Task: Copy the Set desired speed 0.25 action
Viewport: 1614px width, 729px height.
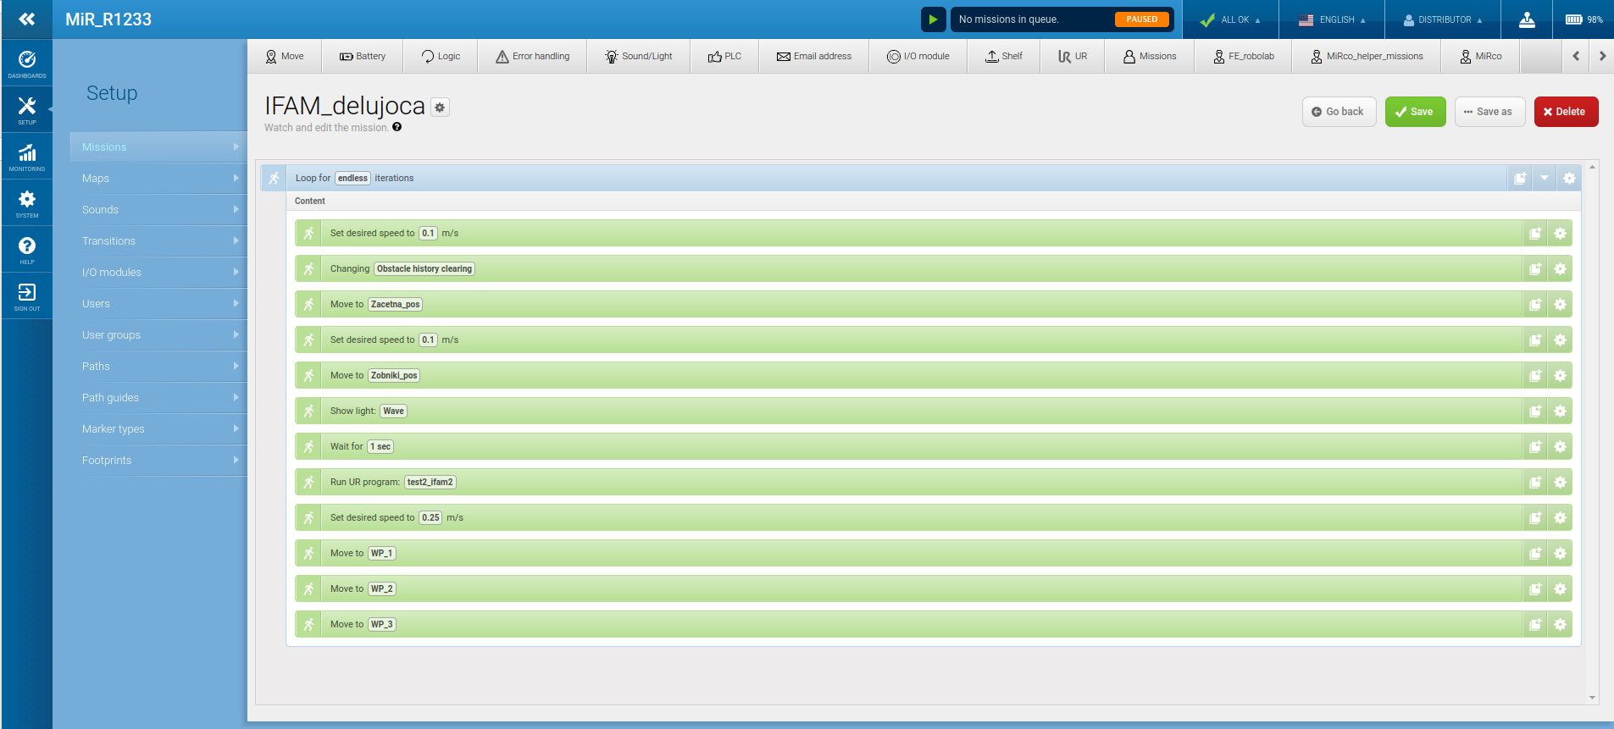Action: click(x=1535, y=517)
